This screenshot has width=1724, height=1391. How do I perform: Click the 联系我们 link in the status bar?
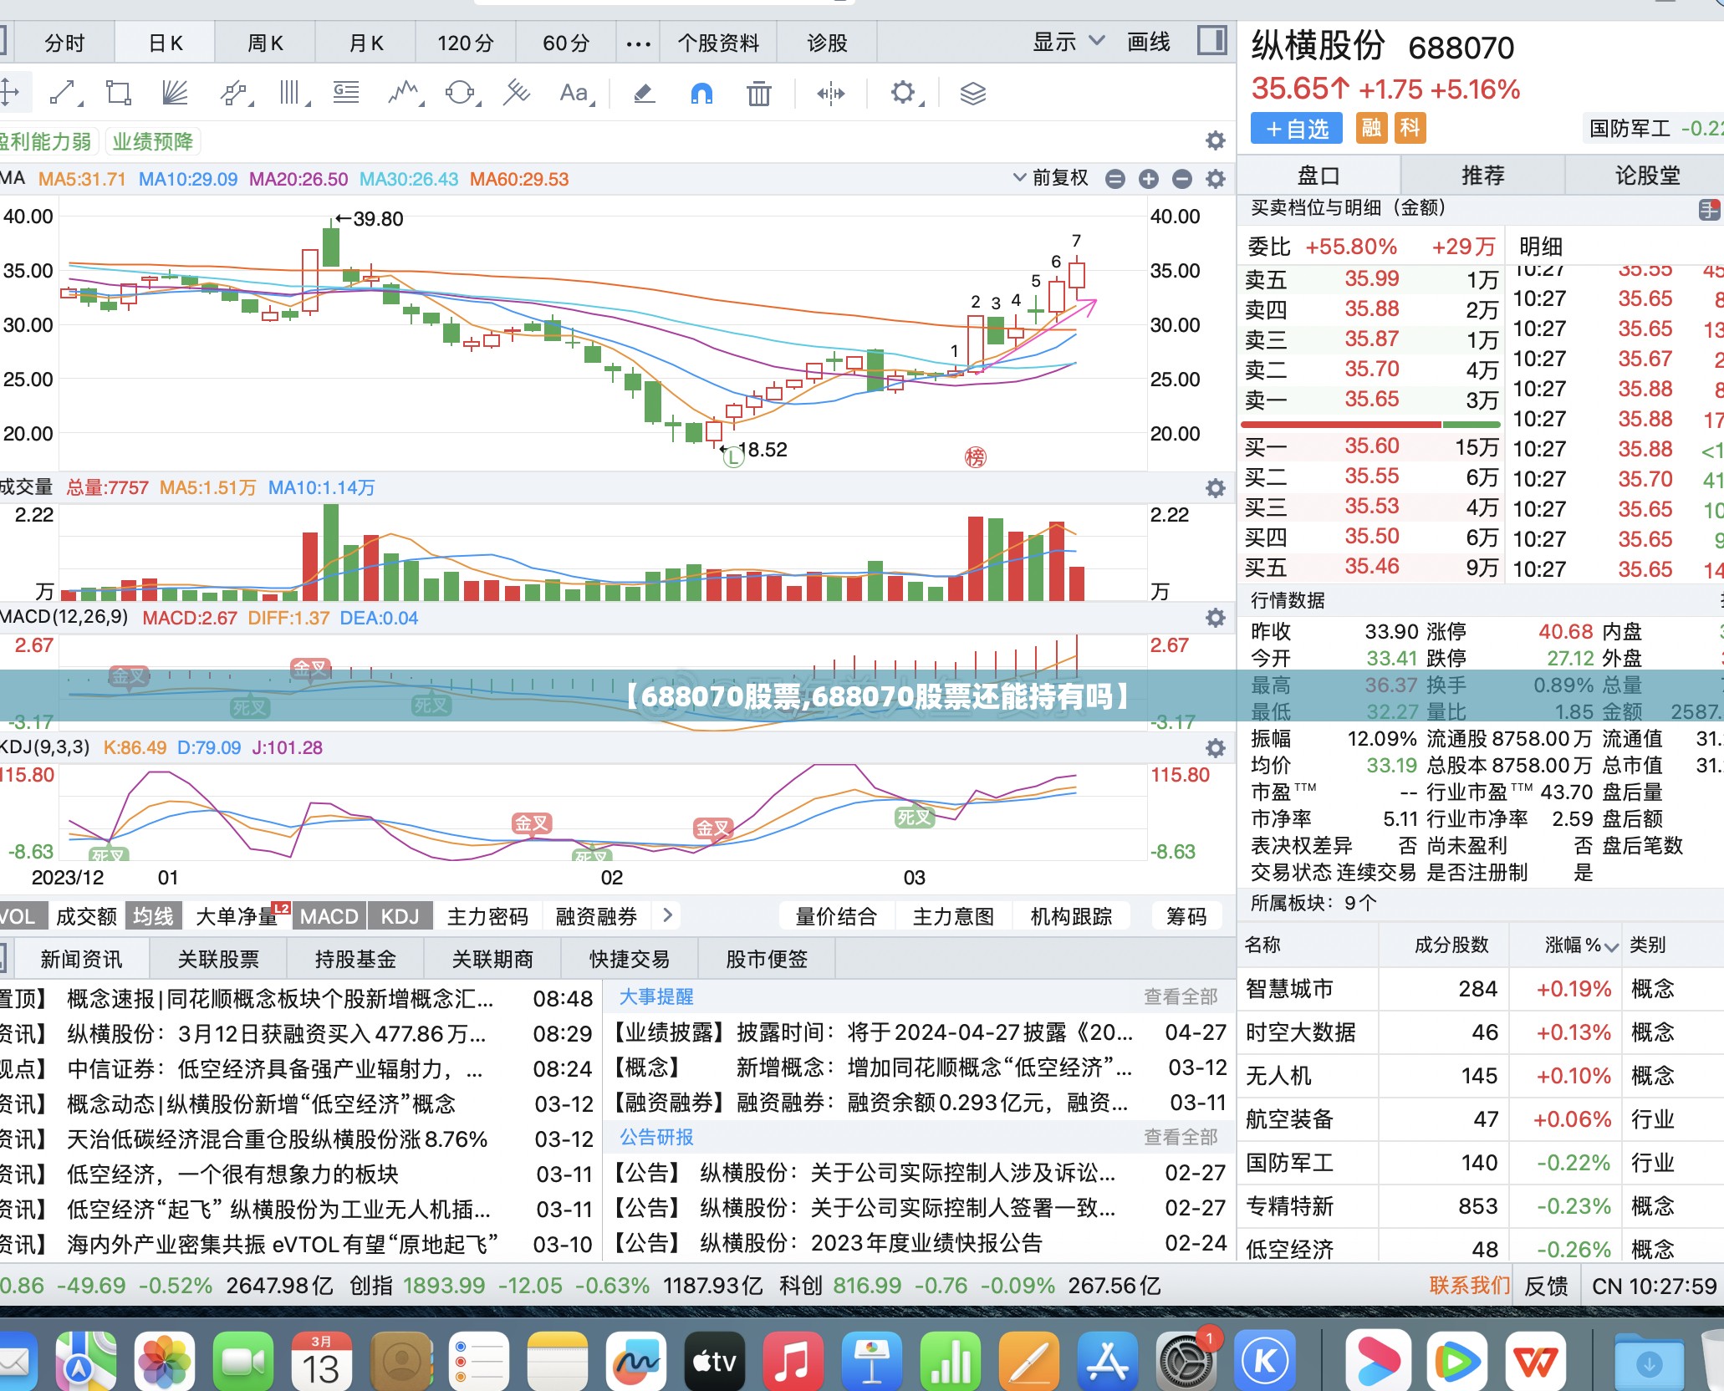(x=1469, y=1285)
